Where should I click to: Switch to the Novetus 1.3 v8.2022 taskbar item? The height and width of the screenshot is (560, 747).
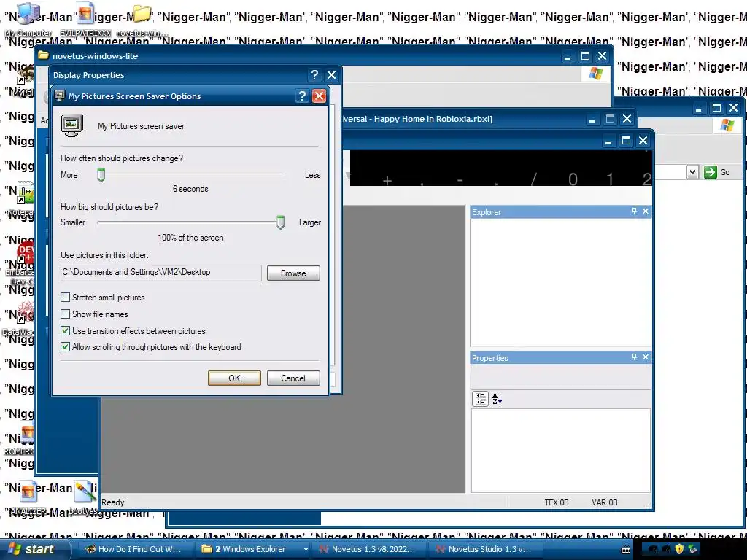[x=368, y=549]
